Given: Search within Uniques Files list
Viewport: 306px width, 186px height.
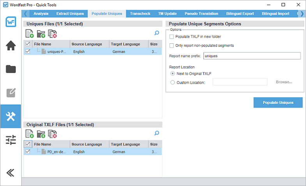Looking at the screenshot, I should 157,34.
